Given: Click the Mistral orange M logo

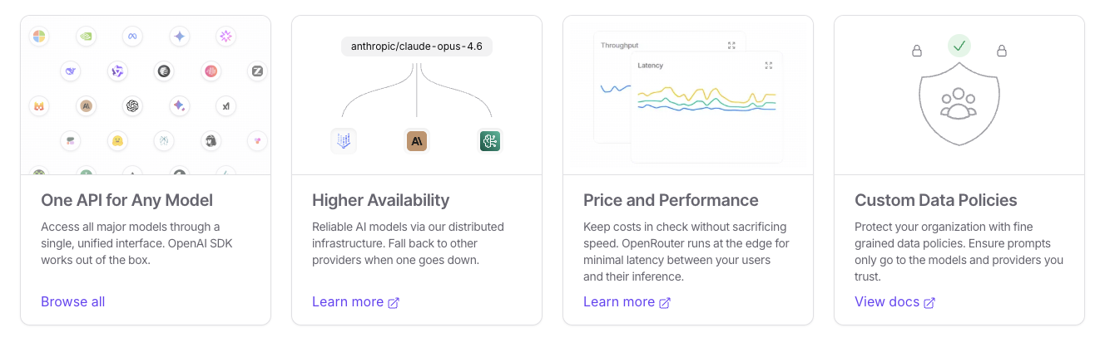Looking at the screenshot, I should point(38,105).
